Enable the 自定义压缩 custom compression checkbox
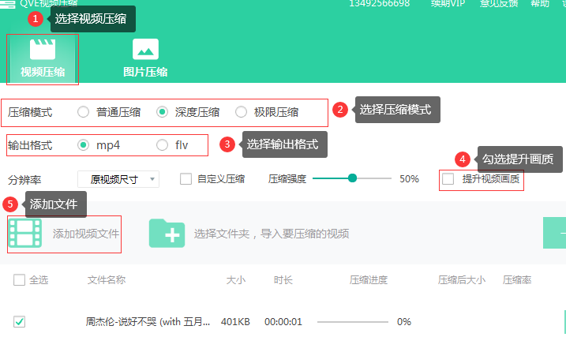The image size is (566, 337). tap(186, 179)
